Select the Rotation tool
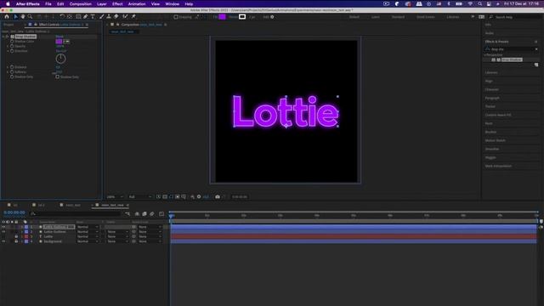Screen dimensions: 544x306 click(62, 17)
